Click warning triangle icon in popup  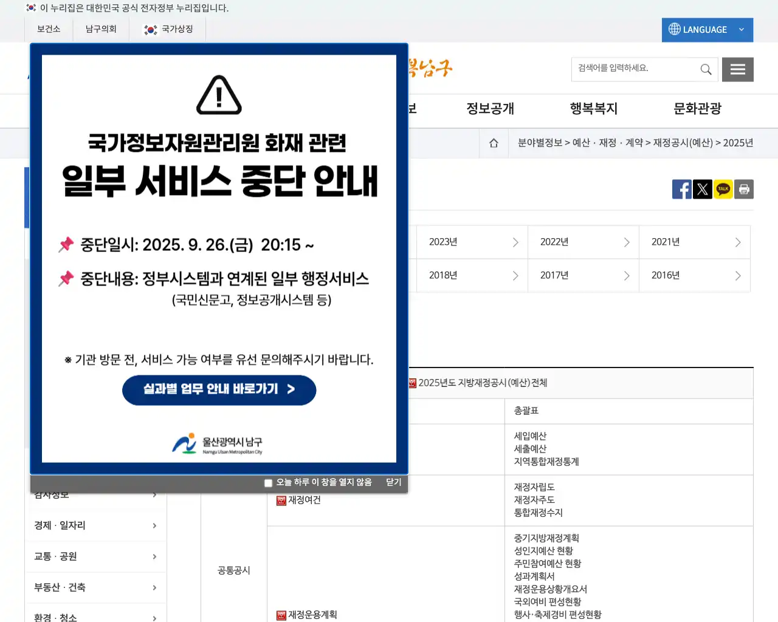pyautogui.click(x=219, y=95)
